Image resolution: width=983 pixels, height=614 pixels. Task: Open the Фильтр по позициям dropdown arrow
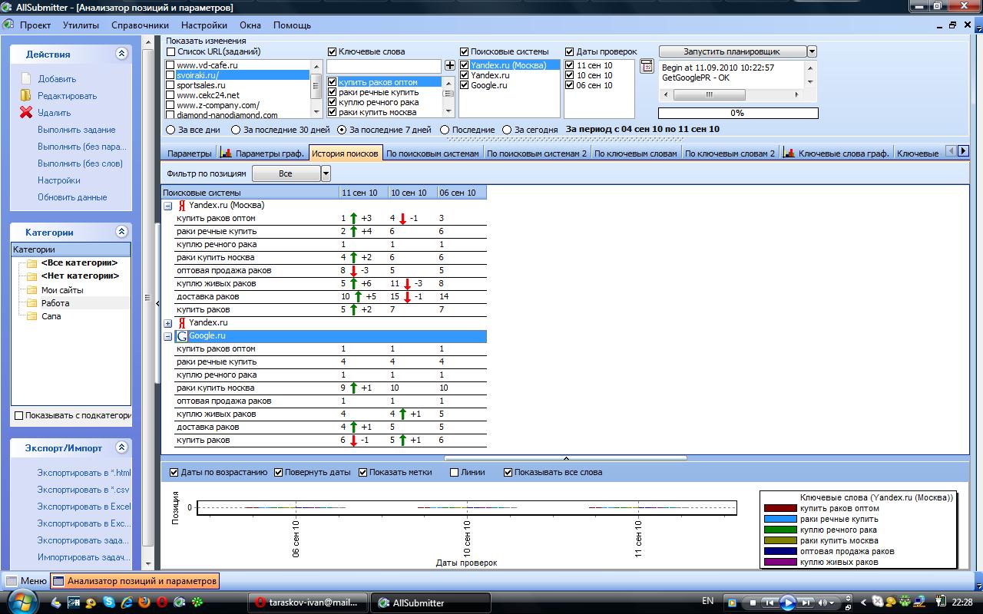point(326,173)
